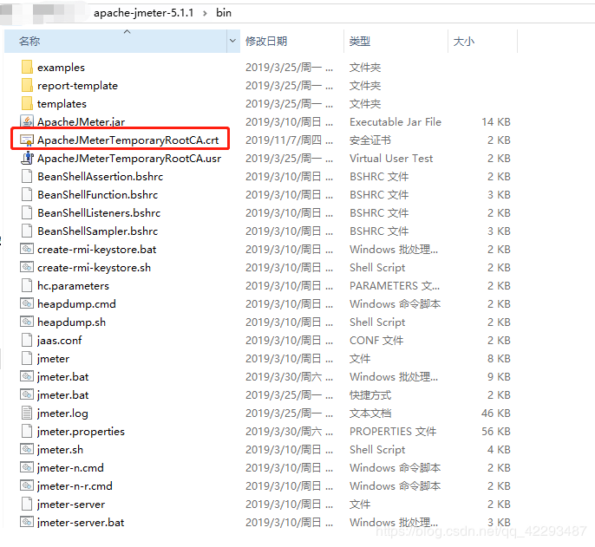Select the examples folder name
Screen dimensions: 595x547
[61, 68]
